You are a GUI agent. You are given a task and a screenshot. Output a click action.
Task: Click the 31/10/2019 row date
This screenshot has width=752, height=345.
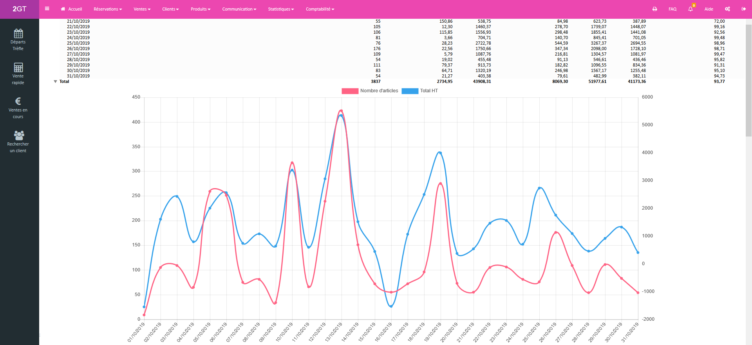tap(78, 76)
